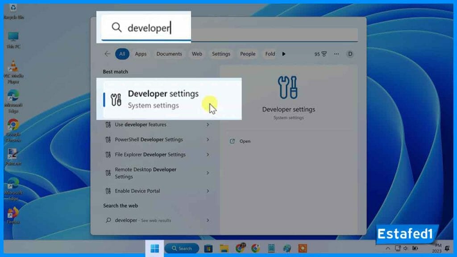Select the Recycle Bin desktop icon
This screenshot has height=257, width=457.
click(x=13, y=12)
